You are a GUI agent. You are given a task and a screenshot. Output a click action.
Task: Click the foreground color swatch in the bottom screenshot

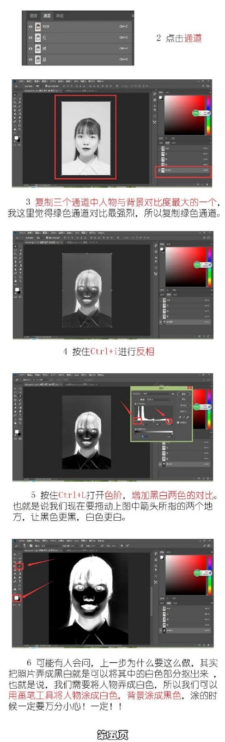(x=16, y=598)
